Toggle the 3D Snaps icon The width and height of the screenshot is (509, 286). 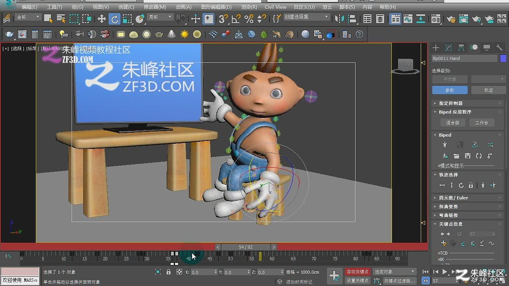tap(223, 19)
